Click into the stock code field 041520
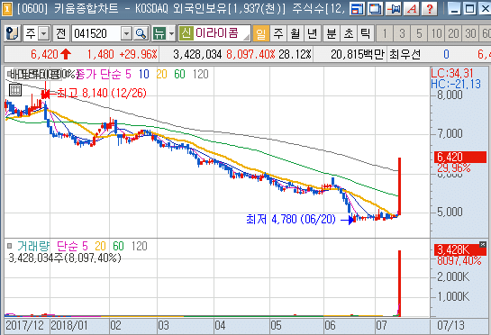Viewport: 491px width, 335px height. click(96, 33)
